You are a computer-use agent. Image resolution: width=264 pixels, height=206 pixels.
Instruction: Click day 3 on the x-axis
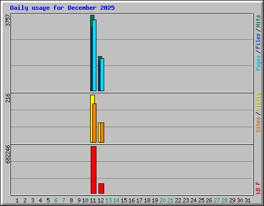(32, 200)
